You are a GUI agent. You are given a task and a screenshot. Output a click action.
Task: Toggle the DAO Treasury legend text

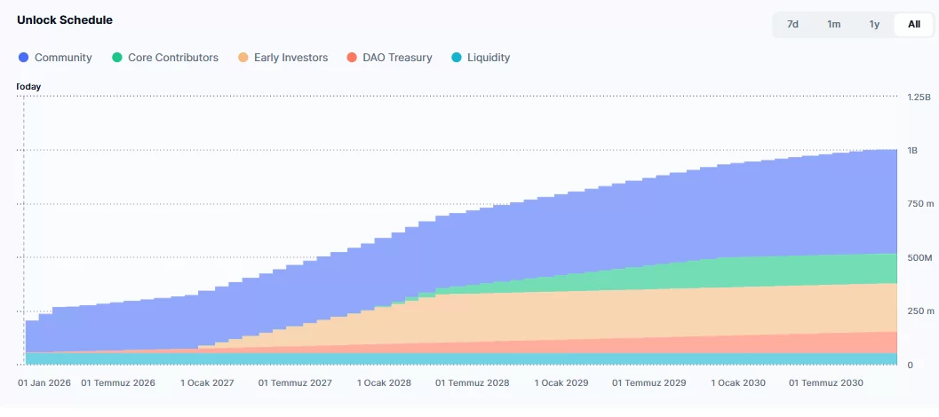pos(398,58)
